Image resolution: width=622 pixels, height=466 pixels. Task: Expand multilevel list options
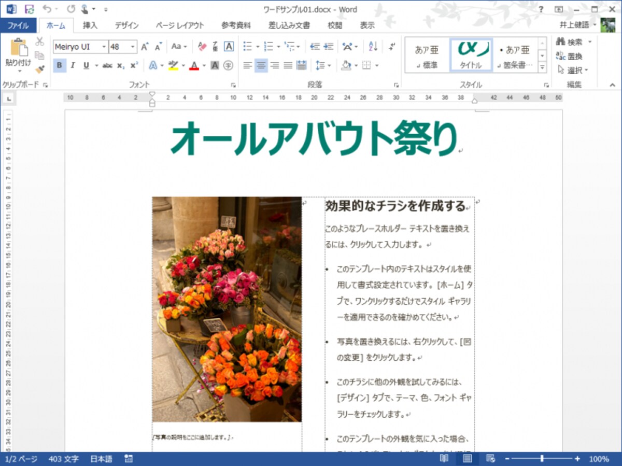(298, 47)
